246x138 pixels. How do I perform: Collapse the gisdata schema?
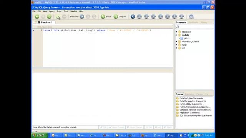click(x=177, y=35)
